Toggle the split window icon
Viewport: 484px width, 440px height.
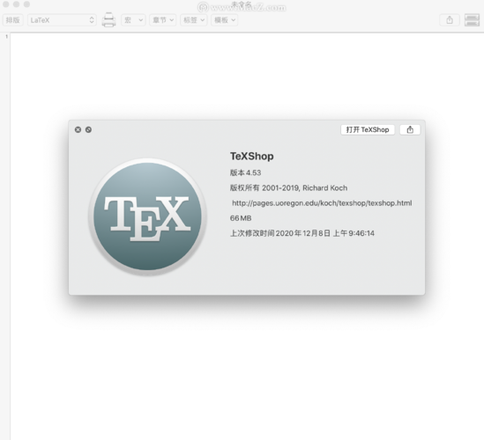coord(472,20)
